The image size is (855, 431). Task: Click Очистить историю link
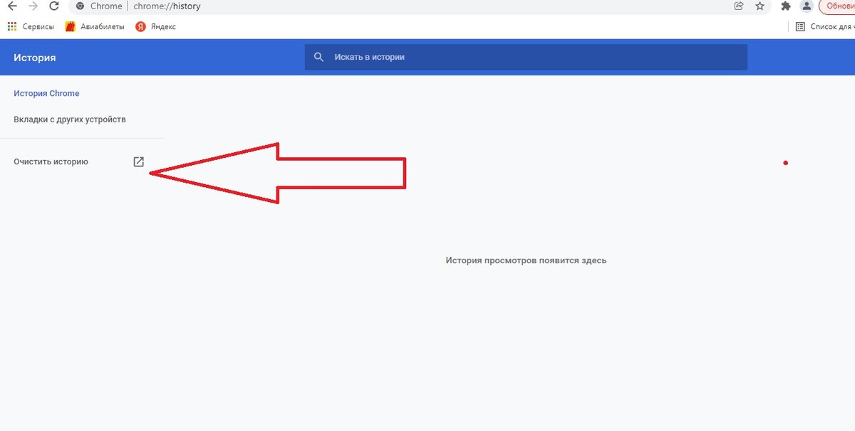click(51, 161)
